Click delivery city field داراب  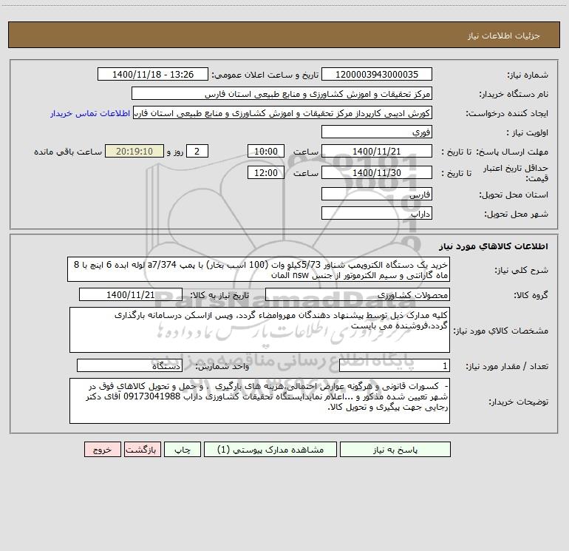click(x=377, y=213)
